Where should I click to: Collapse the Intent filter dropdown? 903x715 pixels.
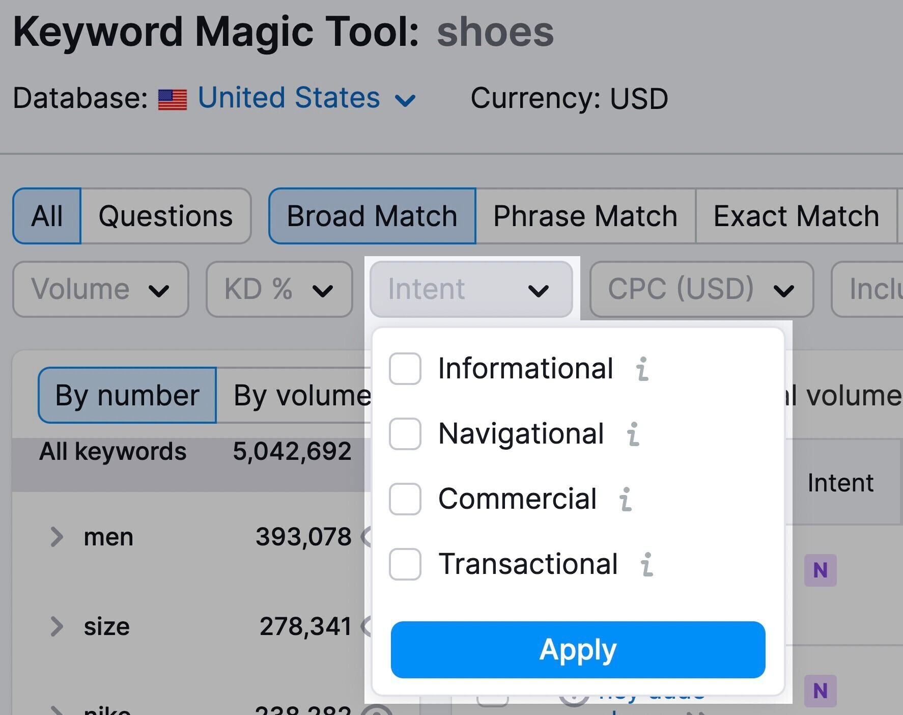471,289
